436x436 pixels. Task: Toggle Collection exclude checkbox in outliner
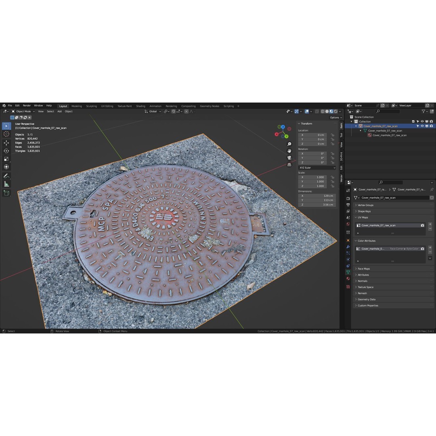click(x=413, y=122)
